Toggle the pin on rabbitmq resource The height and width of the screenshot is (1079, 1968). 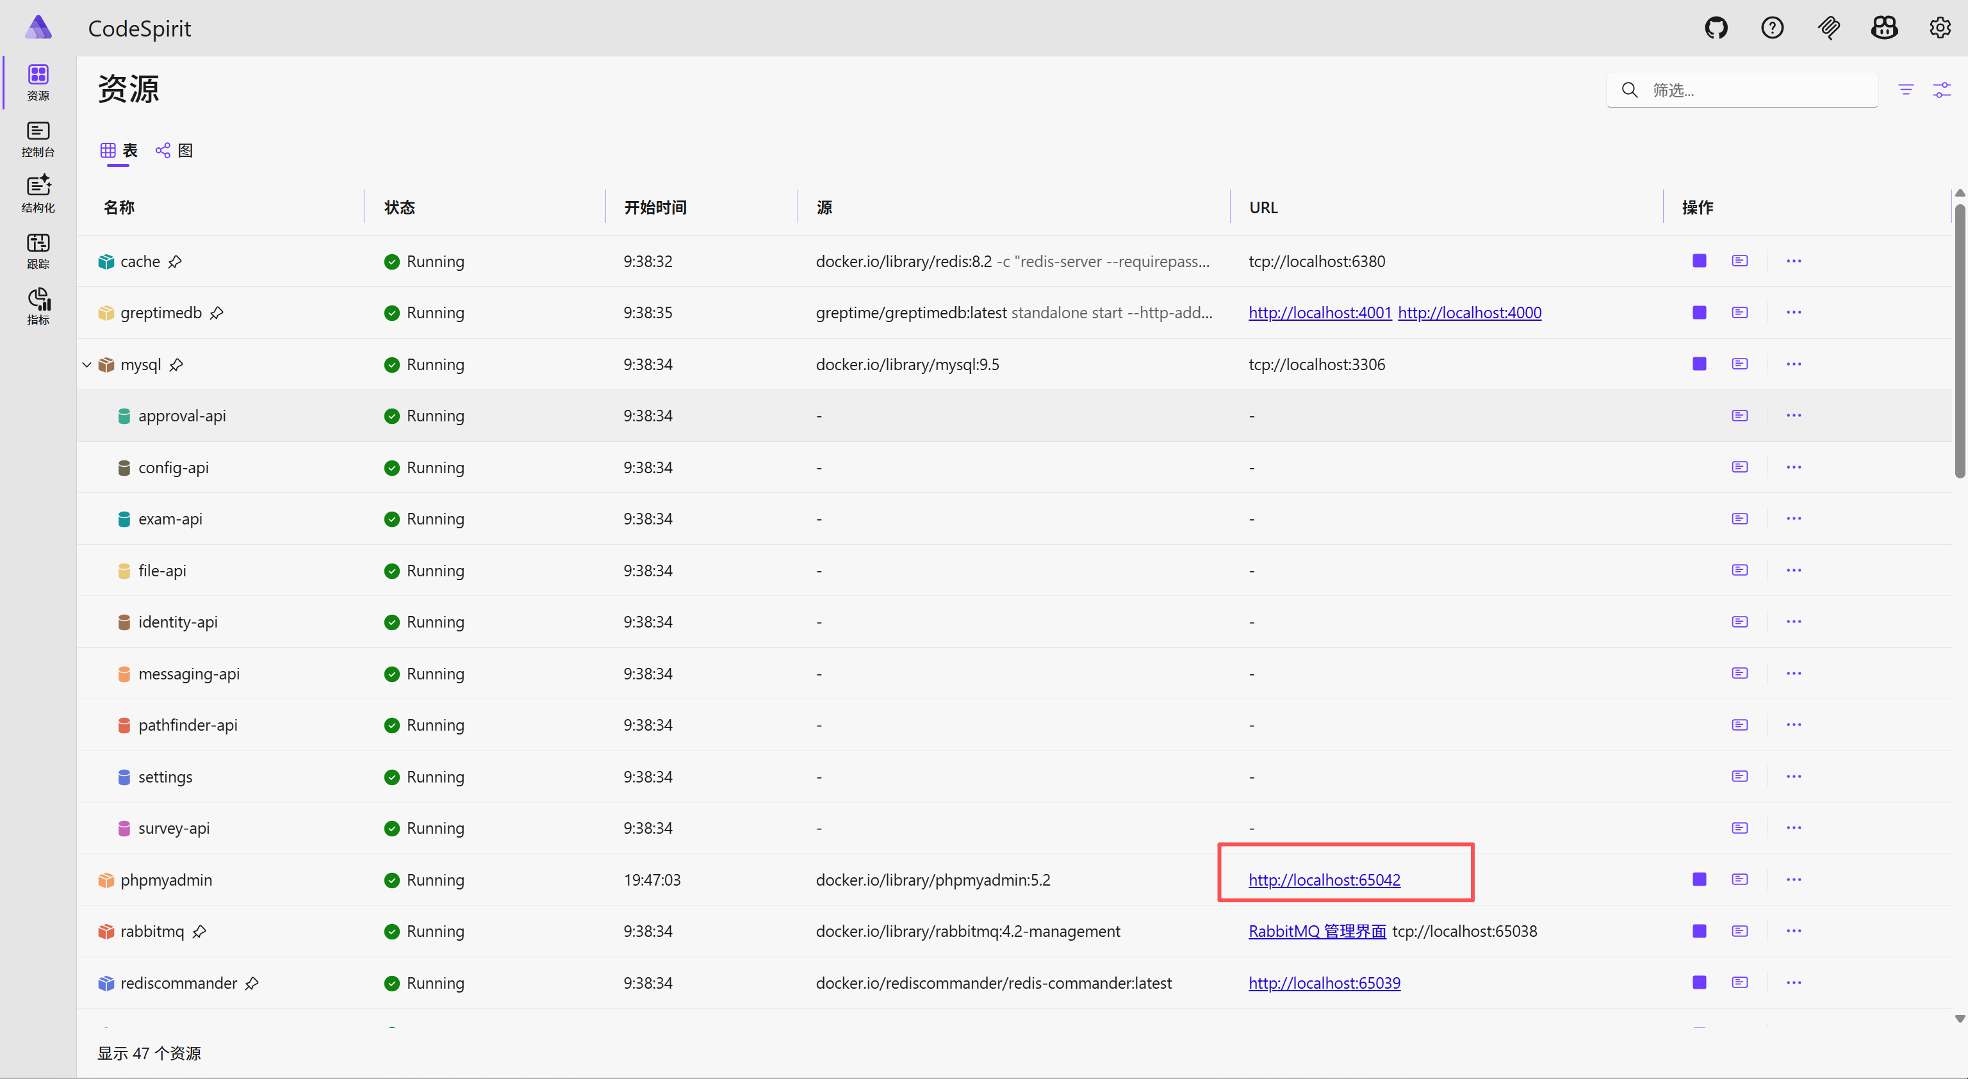pos(199,931)
